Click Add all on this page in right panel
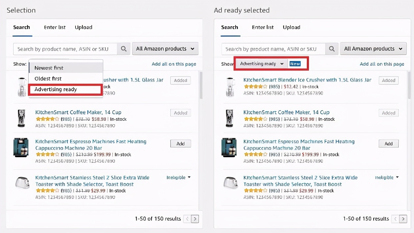Viewport: 414px width, 233px height. click(382, 64)
